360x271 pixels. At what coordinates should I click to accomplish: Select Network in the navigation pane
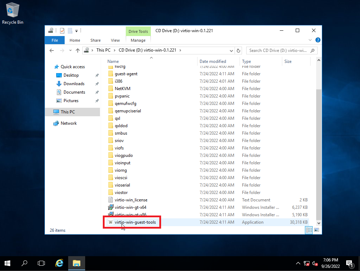69,123
